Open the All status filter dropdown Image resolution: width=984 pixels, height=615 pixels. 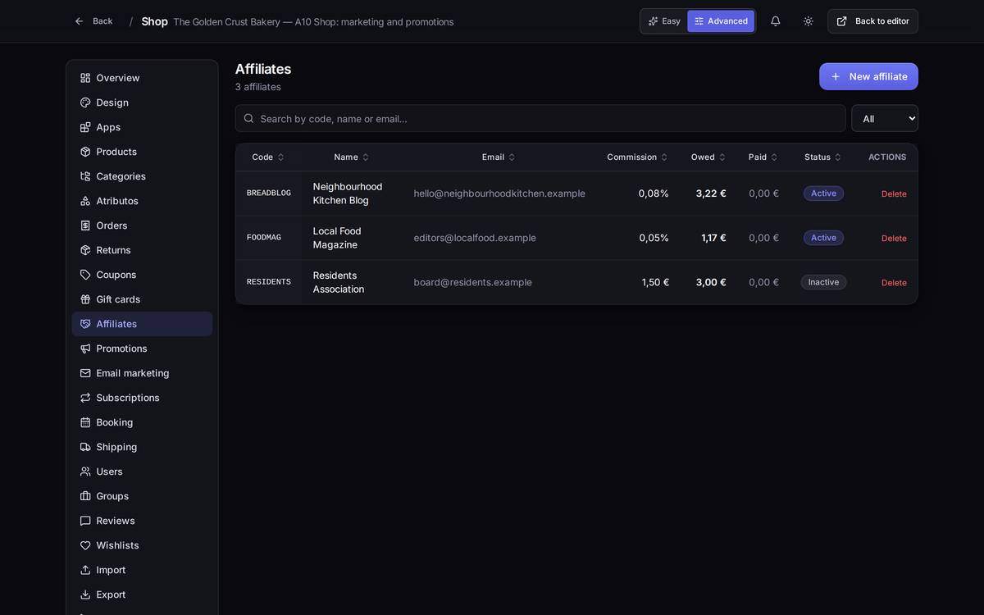885,118
